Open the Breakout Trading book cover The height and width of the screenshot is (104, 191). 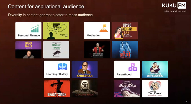pyautogui.click(x=56, y=50)
